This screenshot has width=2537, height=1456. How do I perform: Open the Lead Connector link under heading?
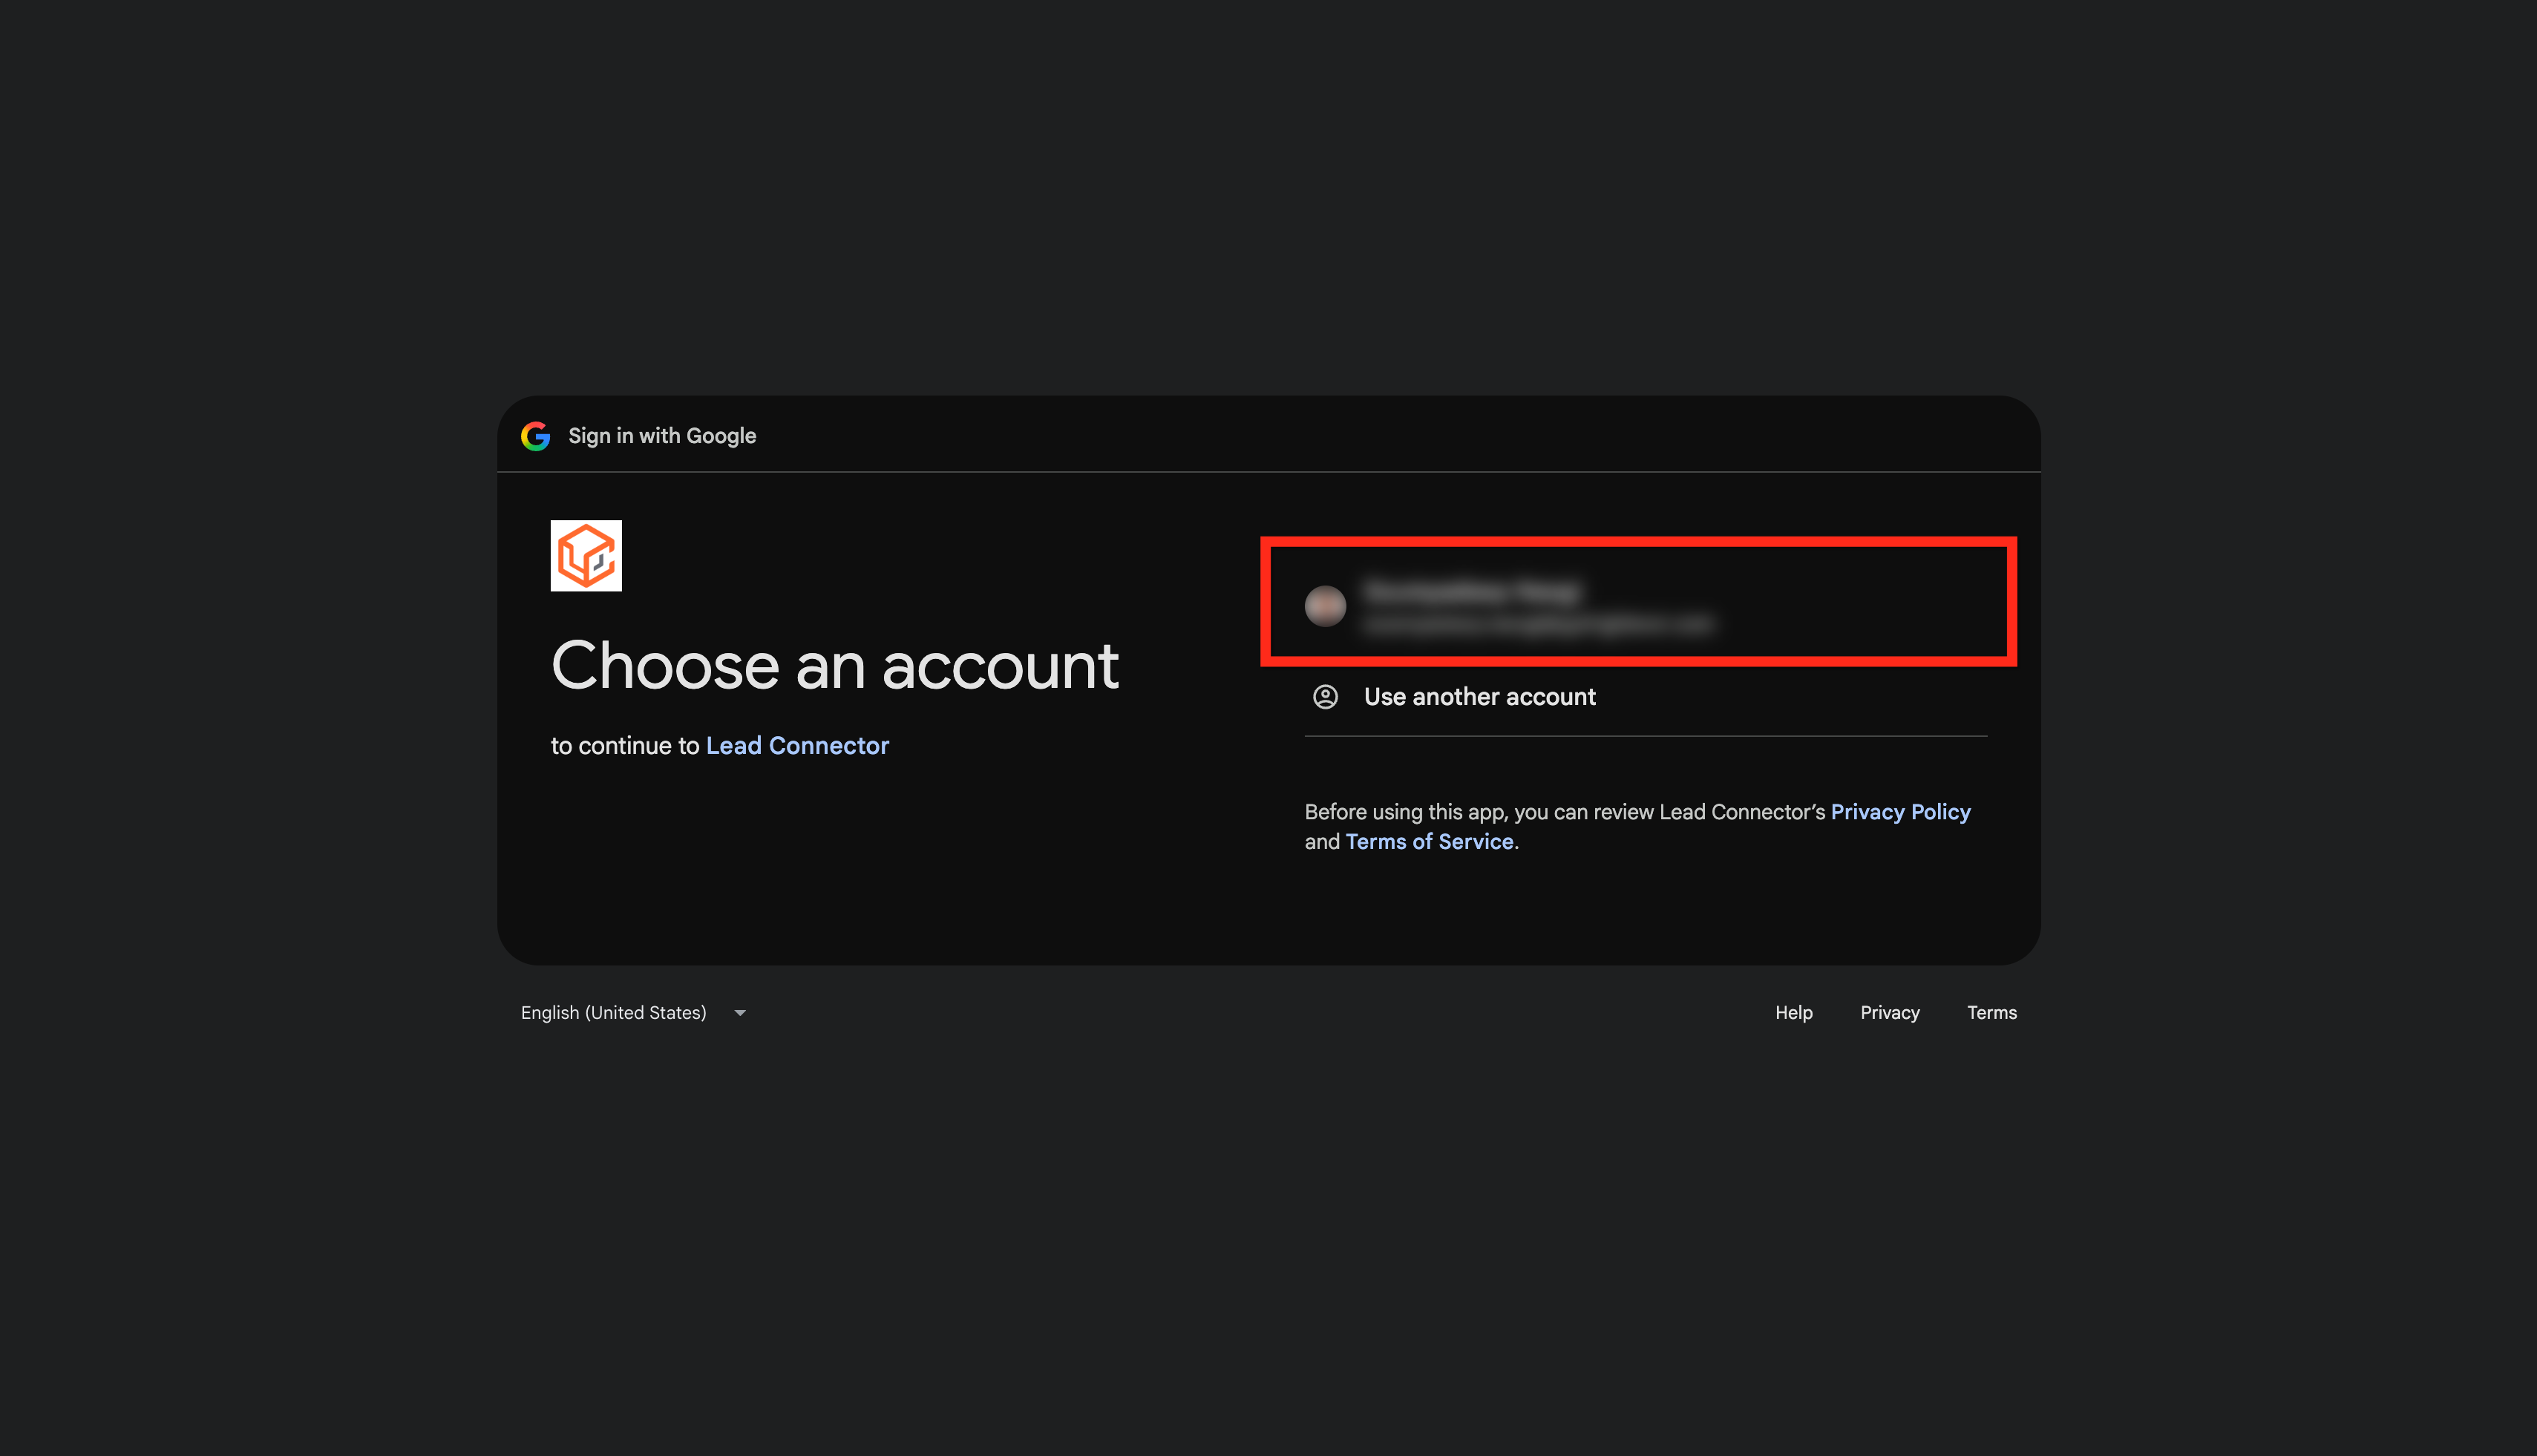point(797,745)
